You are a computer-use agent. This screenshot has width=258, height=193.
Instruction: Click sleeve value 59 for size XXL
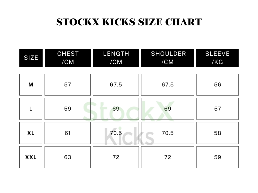click(217, 157)
